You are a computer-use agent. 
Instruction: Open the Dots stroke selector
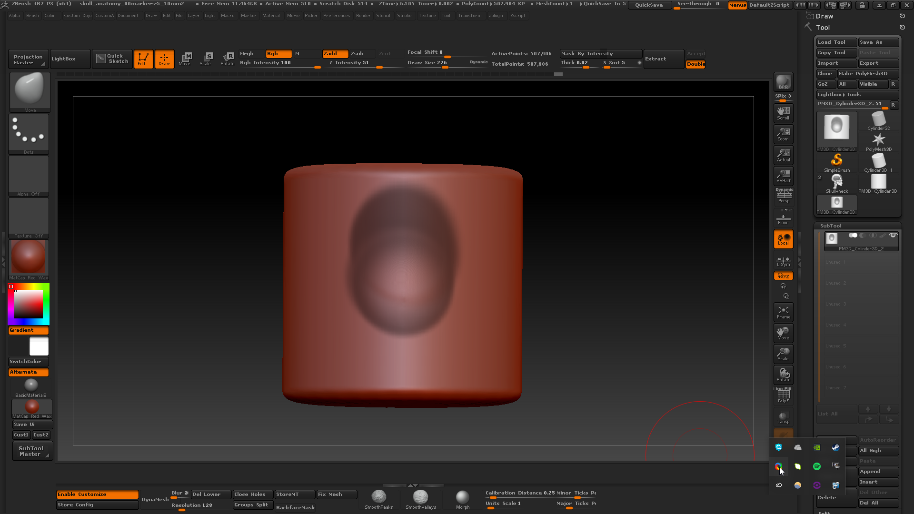(x=29, y=134)
